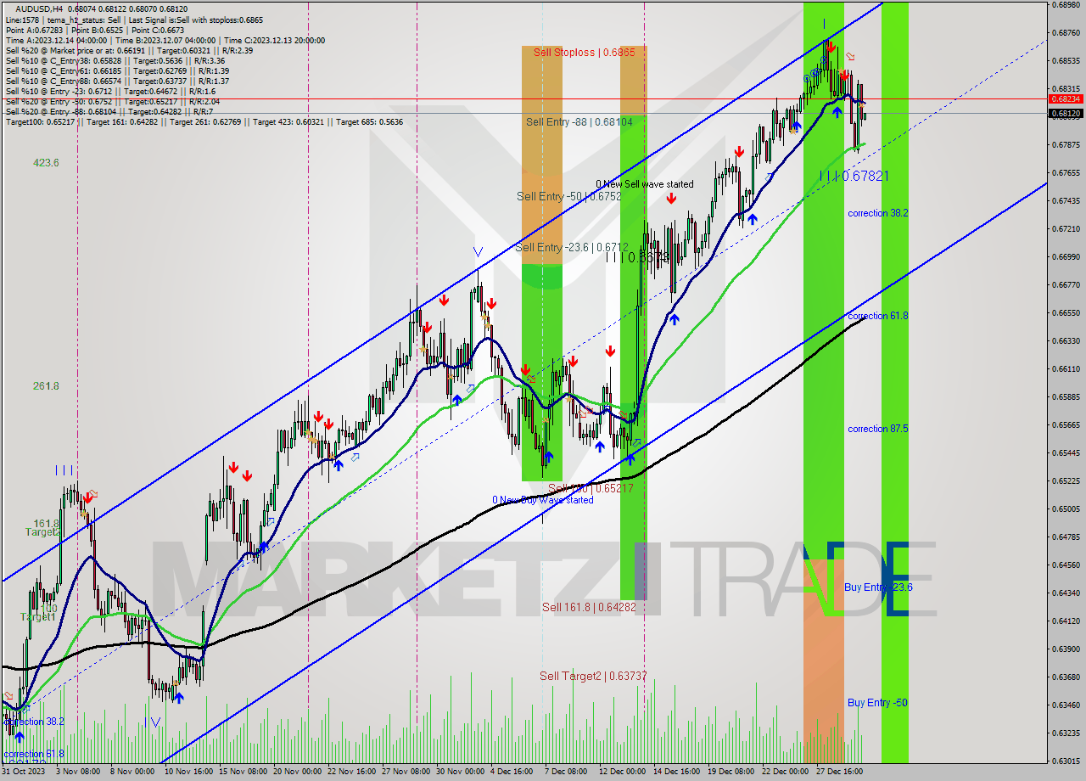The width and height of the screenshot is (1086, 781).
Task: Select the 'Line:1578 | tema_h1_status: Sell' info line
Action: tap(134, 20)
